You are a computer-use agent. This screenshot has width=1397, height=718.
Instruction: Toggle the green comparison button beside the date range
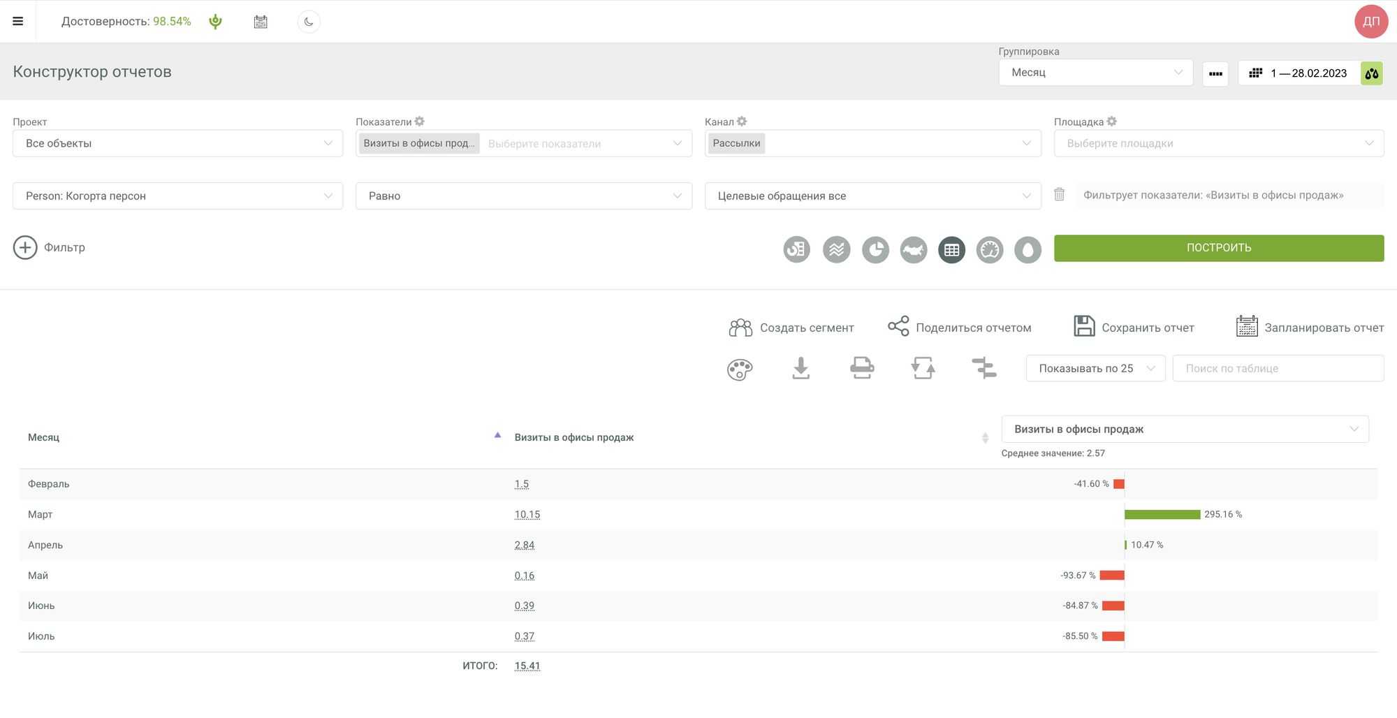pos(1371,73)
